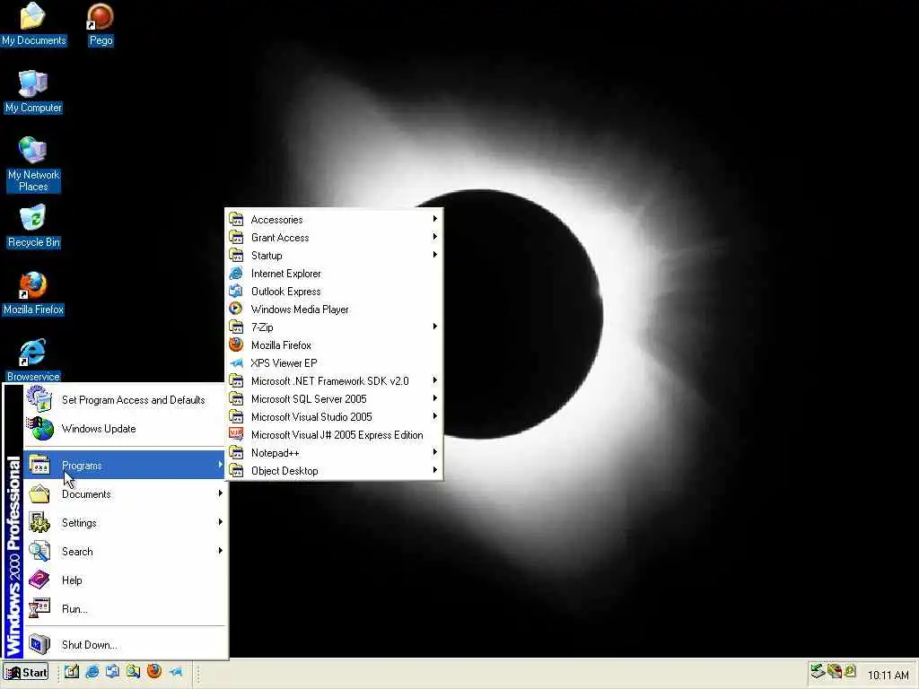Viewport: 919px width, 689px height.
Task: Click the middle system tray icon
Action: click(835, 670)
